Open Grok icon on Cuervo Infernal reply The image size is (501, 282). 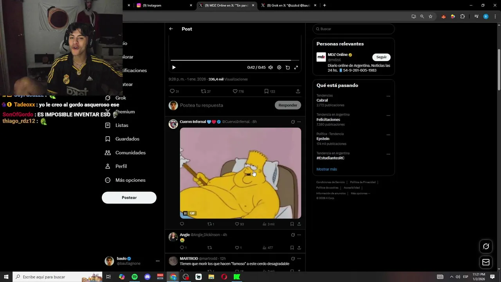pyautogui.click(x=293, y=122)
